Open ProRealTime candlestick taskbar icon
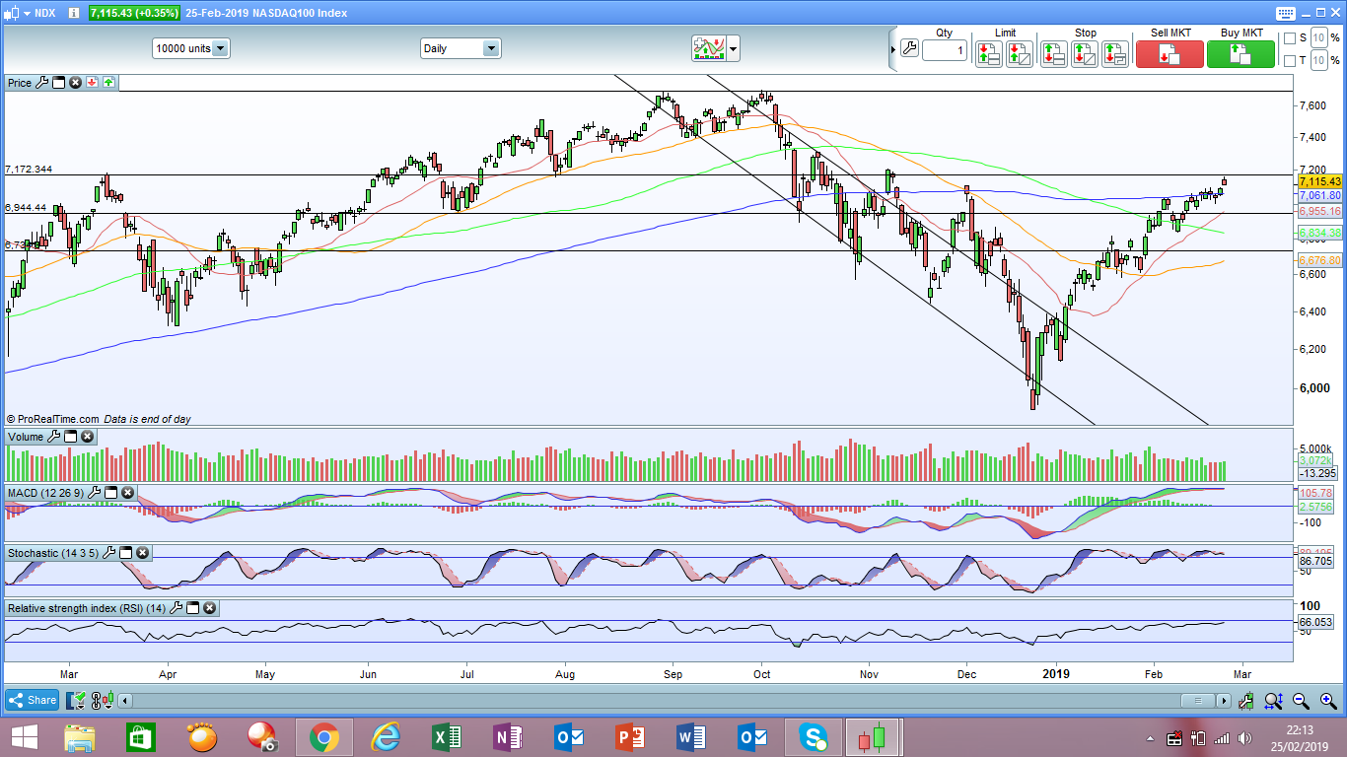 [x=872, y=737]
